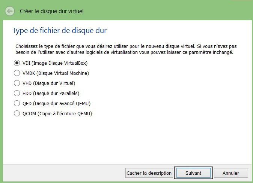253x183 pixels.
Task: Click the 'Type de fichier de disque dur' heading
Action: [62, 30]
